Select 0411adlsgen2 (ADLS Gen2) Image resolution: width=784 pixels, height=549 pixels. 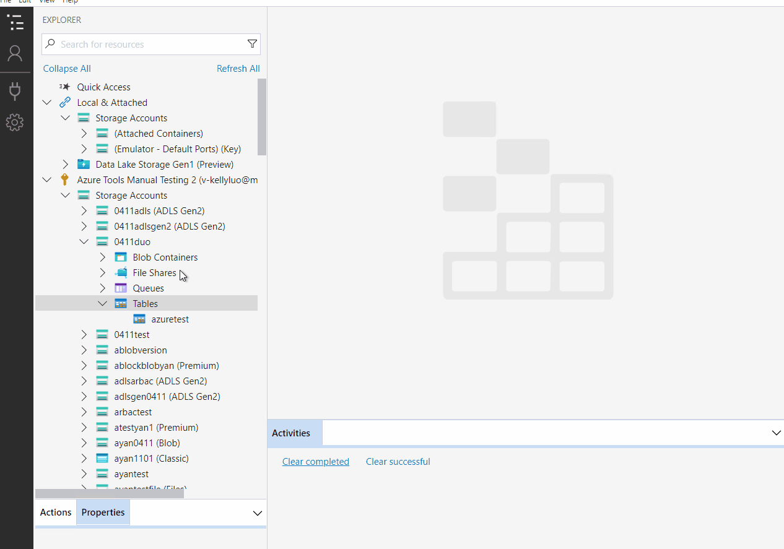[x=170, y=227]
